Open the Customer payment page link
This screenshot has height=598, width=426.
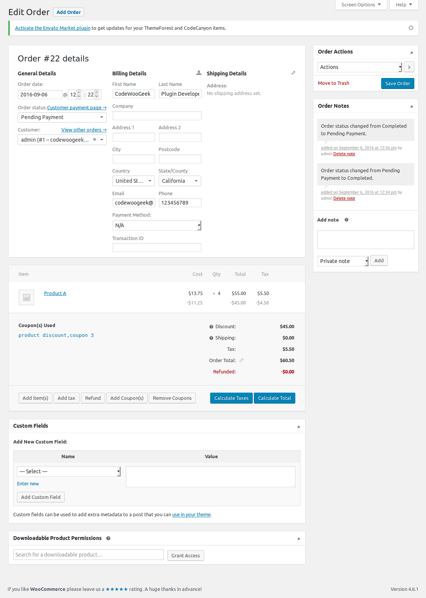(77, 107)
